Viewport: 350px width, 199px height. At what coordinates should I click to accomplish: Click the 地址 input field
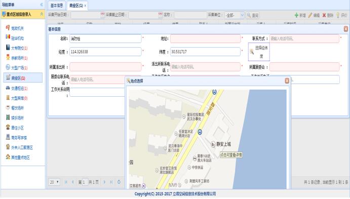(205, 38)
